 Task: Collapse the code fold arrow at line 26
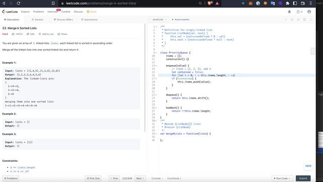click(x=156, y=108)
